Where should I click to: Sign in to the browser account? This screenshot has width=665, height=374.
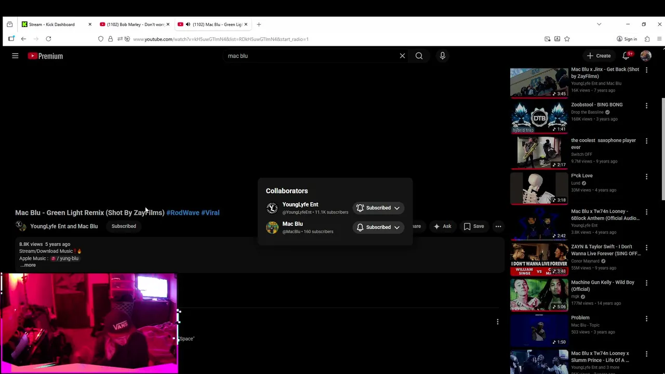click(x=627, y=39)
